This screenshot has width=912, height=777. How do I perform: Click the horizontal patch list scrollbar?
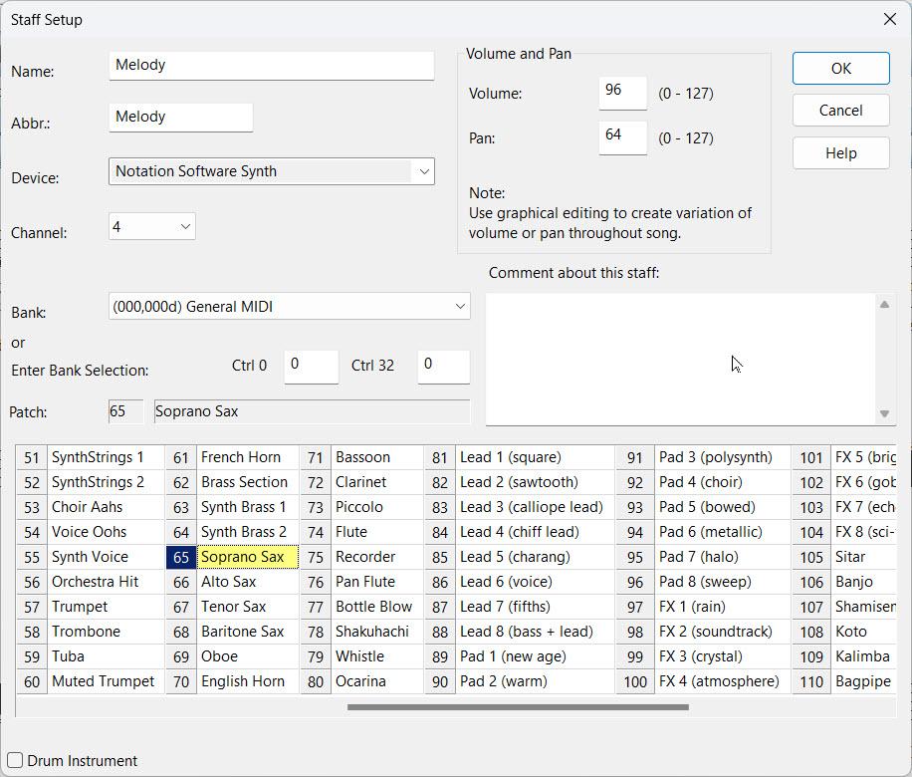tap(518, 707)
